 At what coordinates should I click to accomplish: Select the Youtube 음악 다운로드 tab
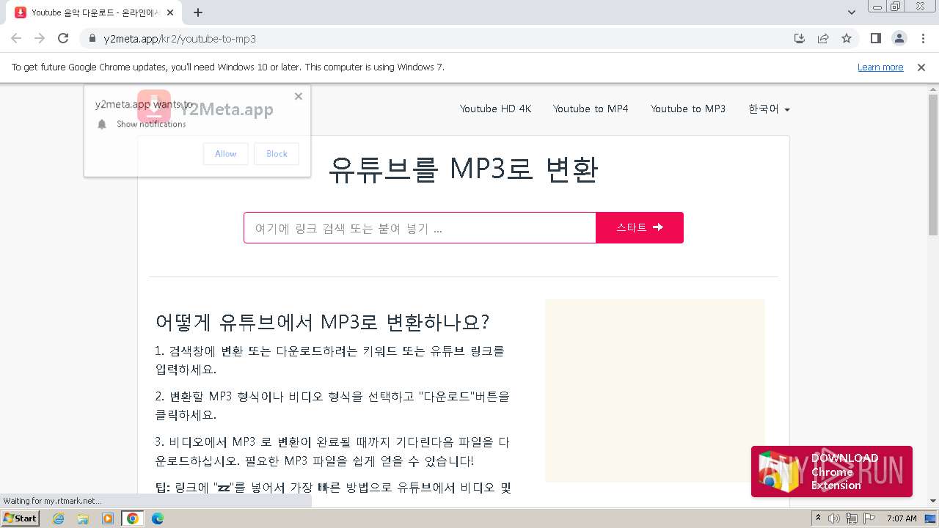click(95, 12)
